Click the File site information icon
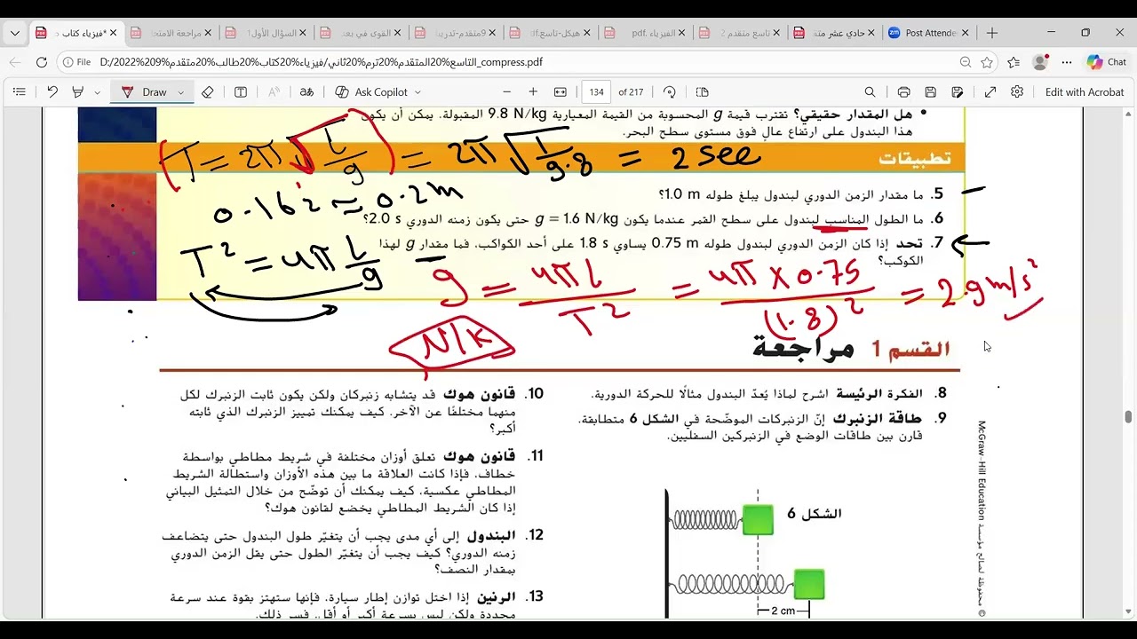Screen dimensions: 1137x639 77,62
